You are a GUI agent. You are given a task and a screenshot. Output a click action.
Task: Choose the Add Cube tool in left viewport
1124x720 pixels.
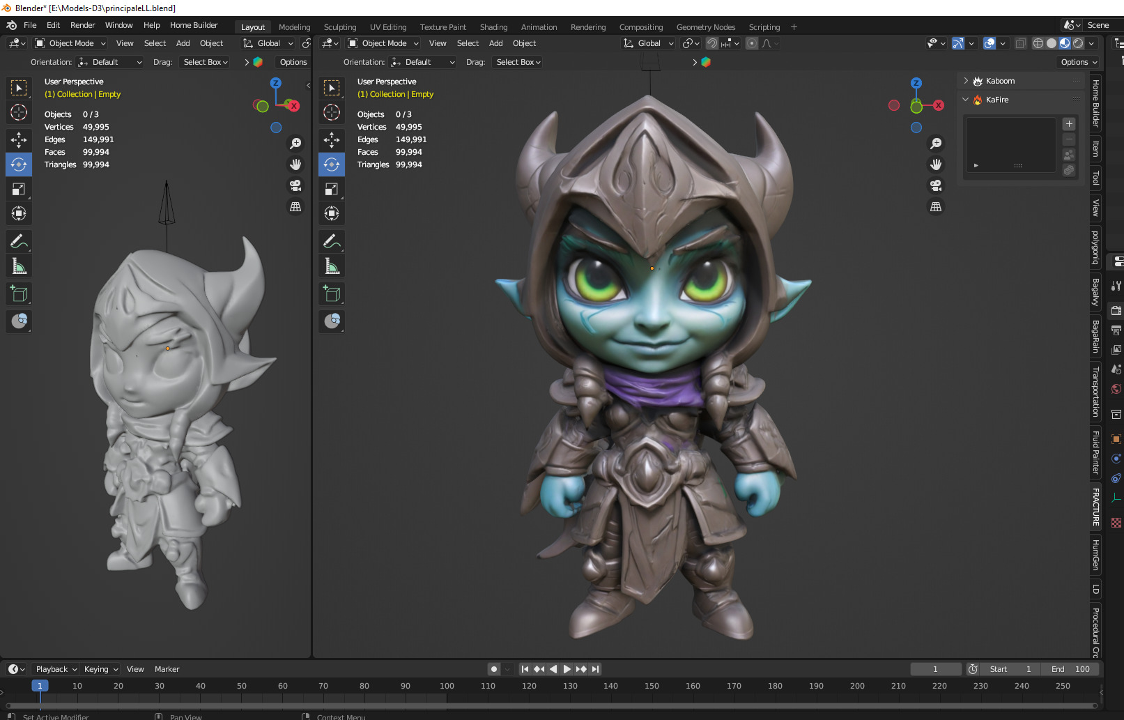click(19, 294)
